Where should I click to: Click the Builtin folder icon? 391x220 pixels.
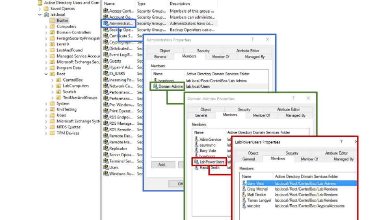point(52,21)
